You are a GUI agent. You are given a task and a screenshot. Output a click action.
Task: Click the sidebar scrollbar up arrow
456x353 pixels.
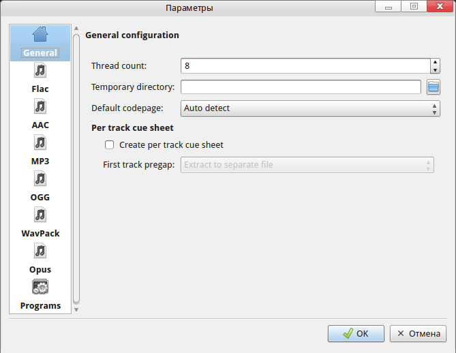(76, 28)
